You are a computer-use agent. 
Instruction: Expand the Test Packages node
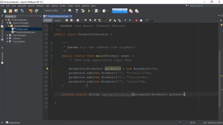tap(7, 35)
